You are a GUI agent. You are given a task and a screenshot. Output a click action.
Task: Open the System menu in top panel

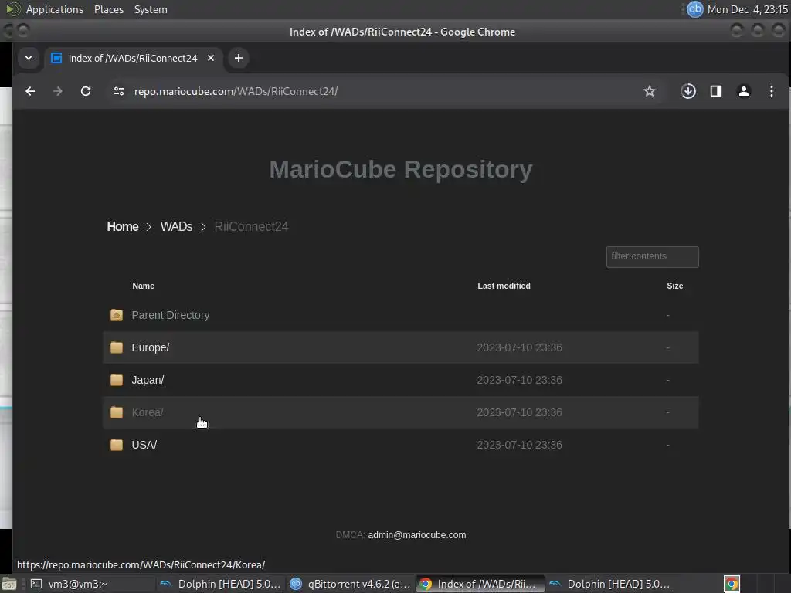pos(151,9)
